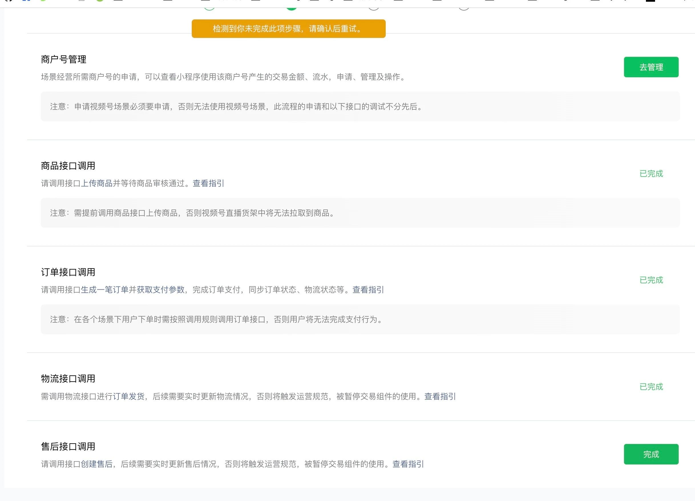The image size is (695, 501).
Task: Open the 上传商品 link
Action: (x=96, y=183)
